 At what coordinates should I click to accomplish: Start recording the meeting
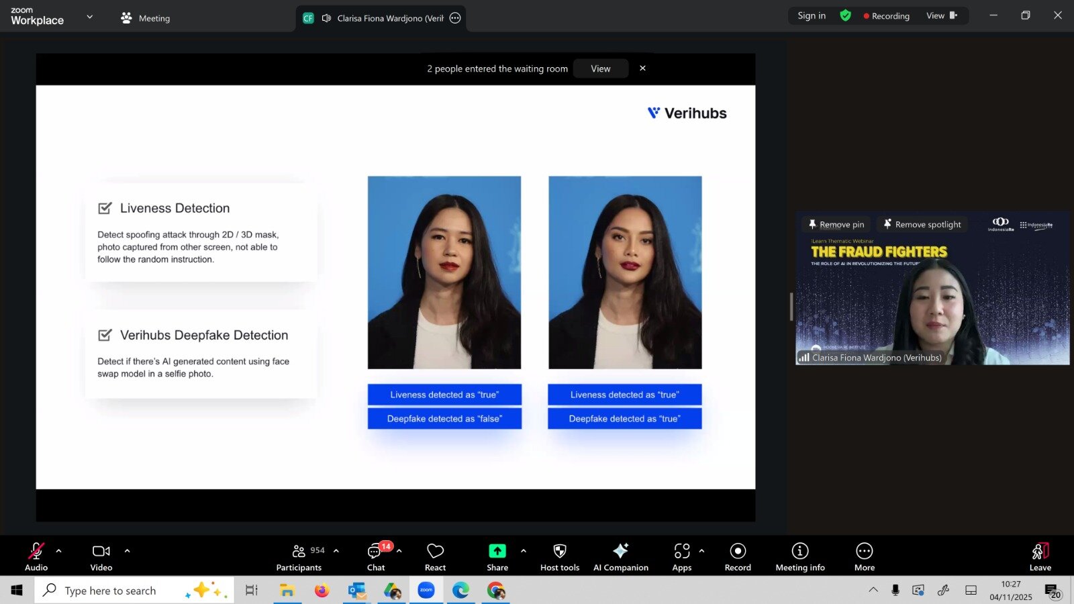click(736, 556)
